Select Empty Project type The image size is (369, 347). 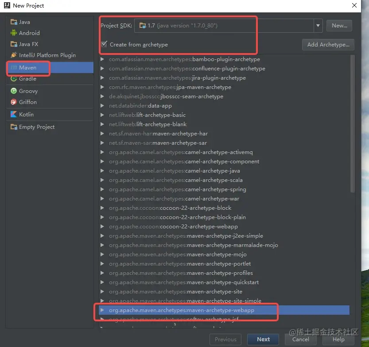point(50,127)
